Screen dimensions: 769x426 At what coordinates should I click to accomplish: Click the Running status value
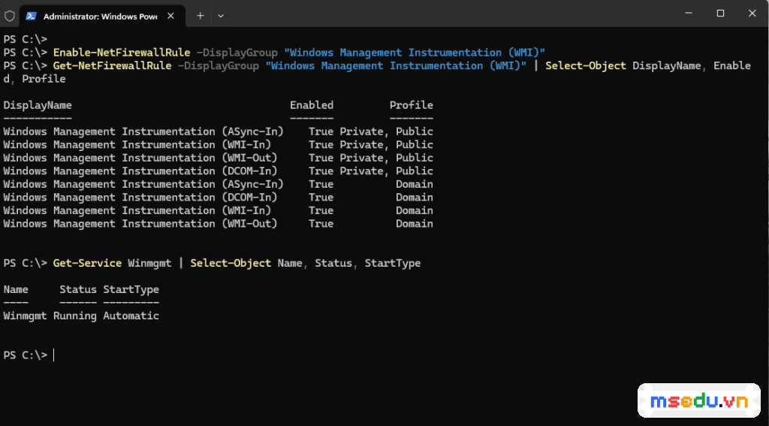75,316
